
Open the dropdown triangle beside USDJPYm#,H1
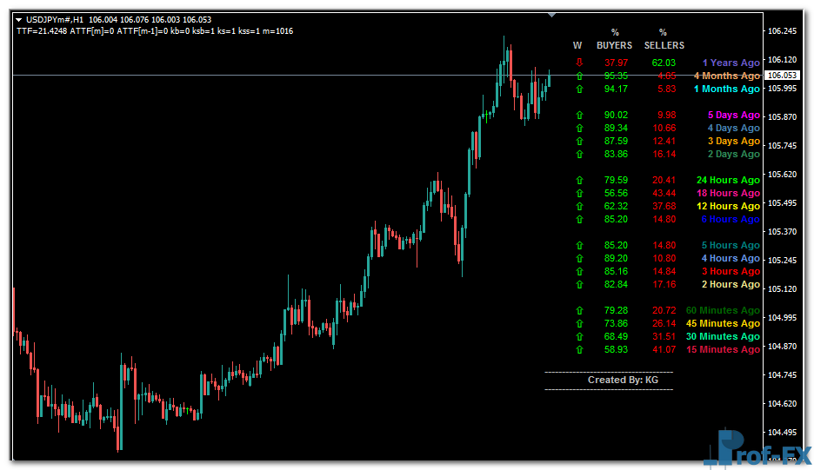coord(19,19)
